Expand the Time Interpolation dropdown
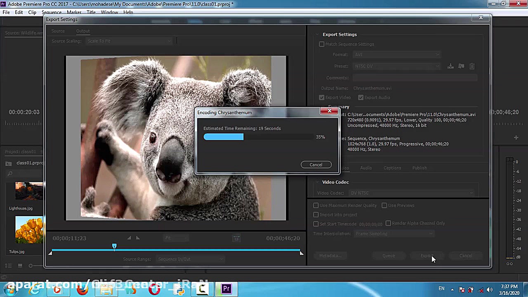The height and width of the screenshot is (297, 528). pos(394,234)
